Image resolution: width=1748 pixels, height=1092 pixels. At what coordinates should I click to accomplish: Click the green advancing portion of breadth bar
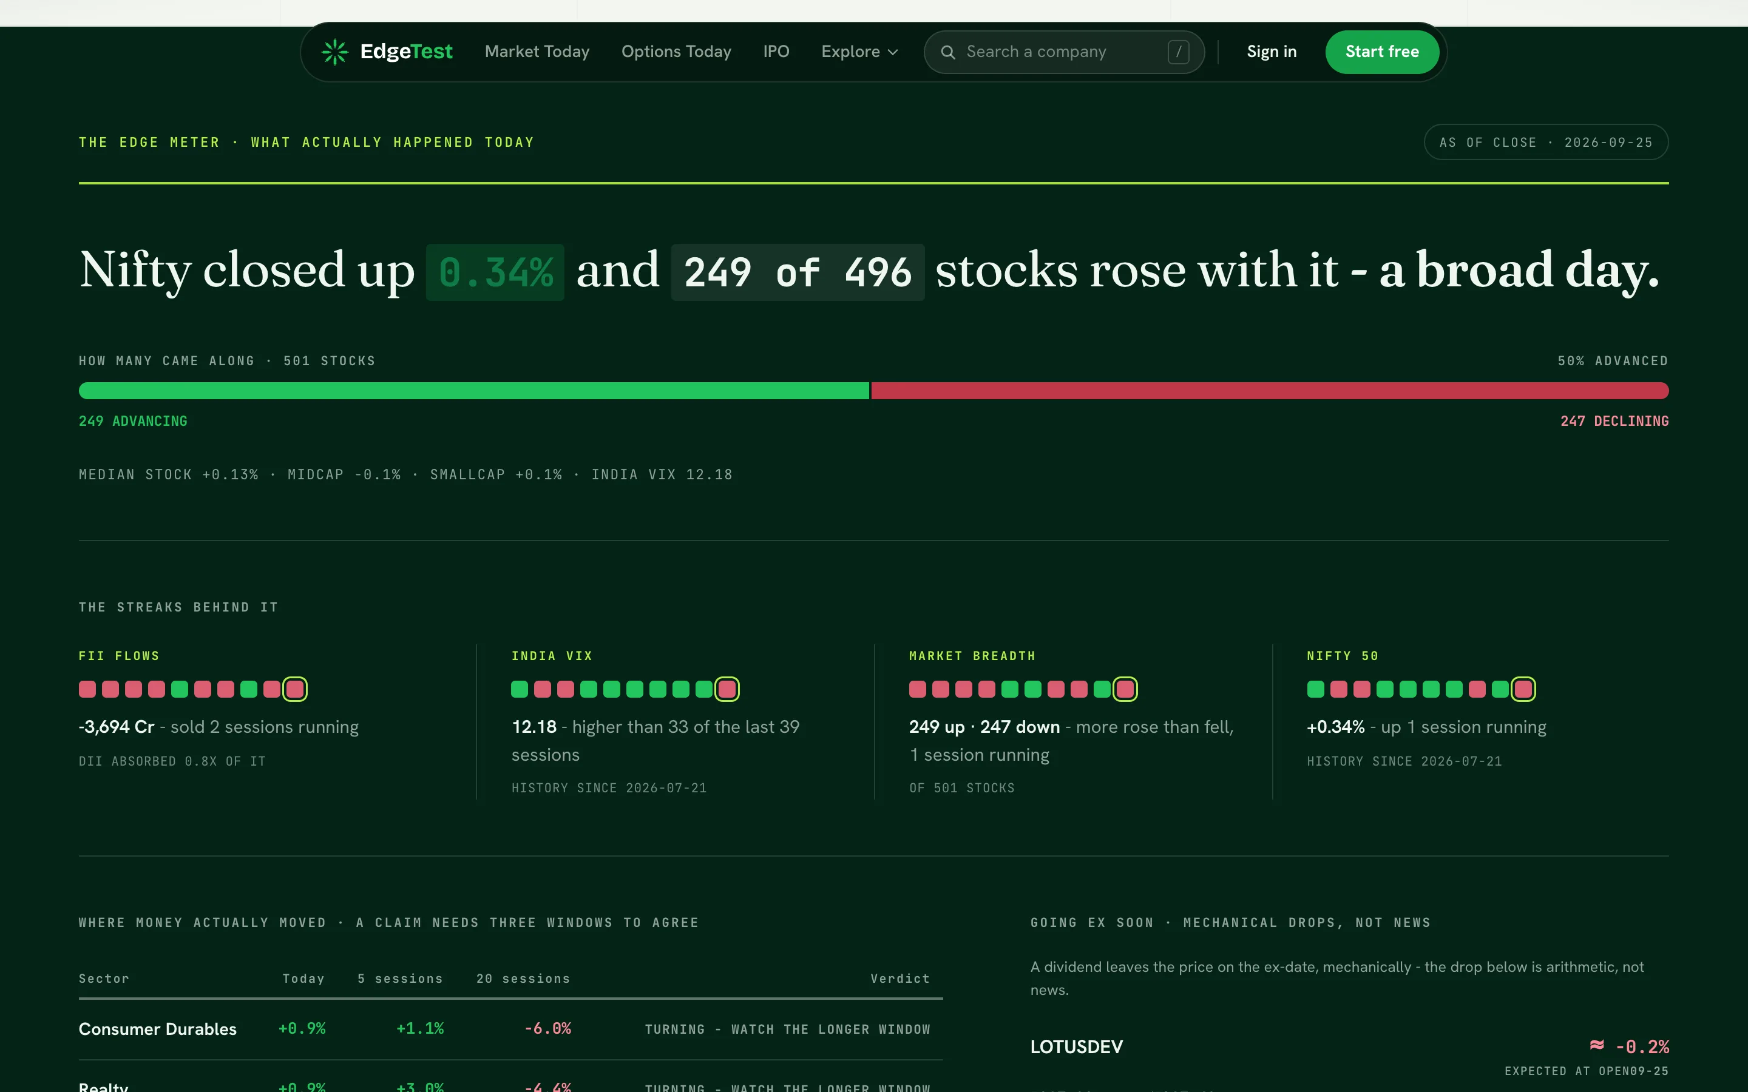(474, 391)
